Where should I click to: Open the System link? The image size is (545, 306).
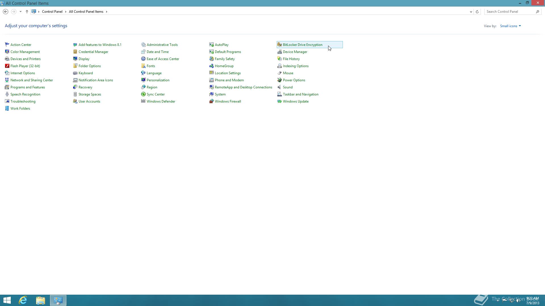220,94
